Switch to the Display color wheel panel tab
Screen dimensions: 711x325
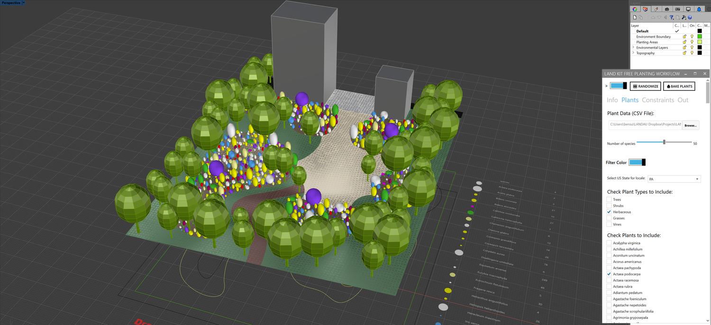635,9
